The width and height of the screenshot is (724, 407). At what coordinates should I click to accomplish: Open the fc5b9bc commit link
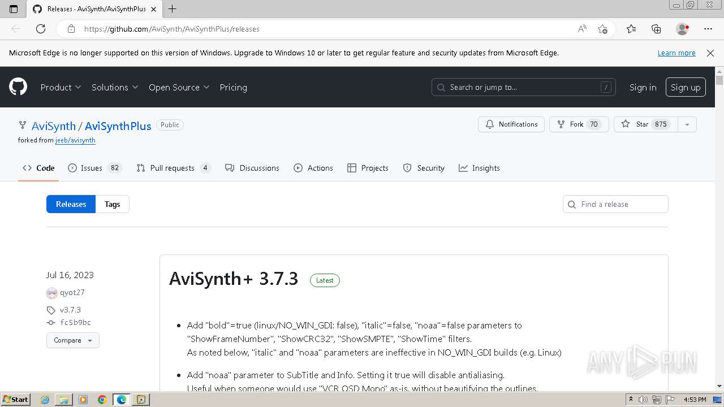point(75,322)
